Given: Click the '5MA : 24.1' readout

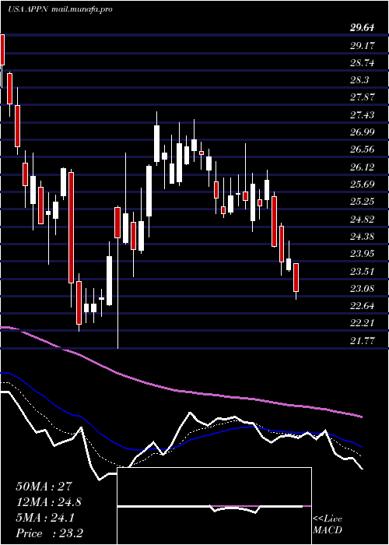Looking at the screenshot, I should pos(45,518).
